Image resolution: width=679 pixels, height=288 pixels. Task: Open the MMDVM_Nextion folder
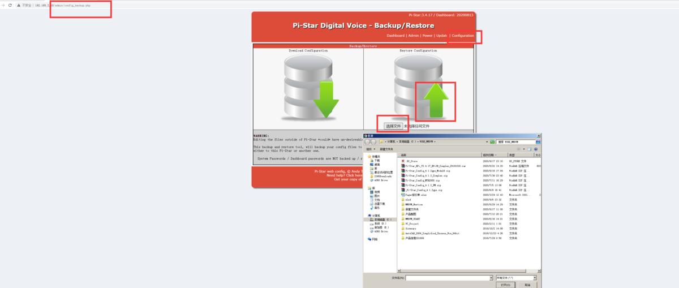414,204
